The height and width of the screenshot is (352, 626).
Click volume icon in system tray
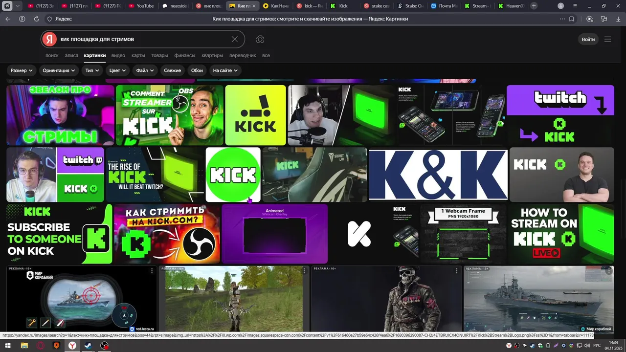[x=586, y=346]
